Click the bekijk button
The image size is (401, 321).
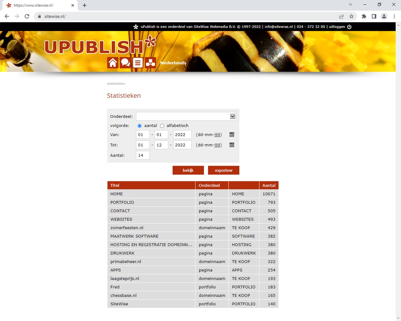[x=188, y=171]
